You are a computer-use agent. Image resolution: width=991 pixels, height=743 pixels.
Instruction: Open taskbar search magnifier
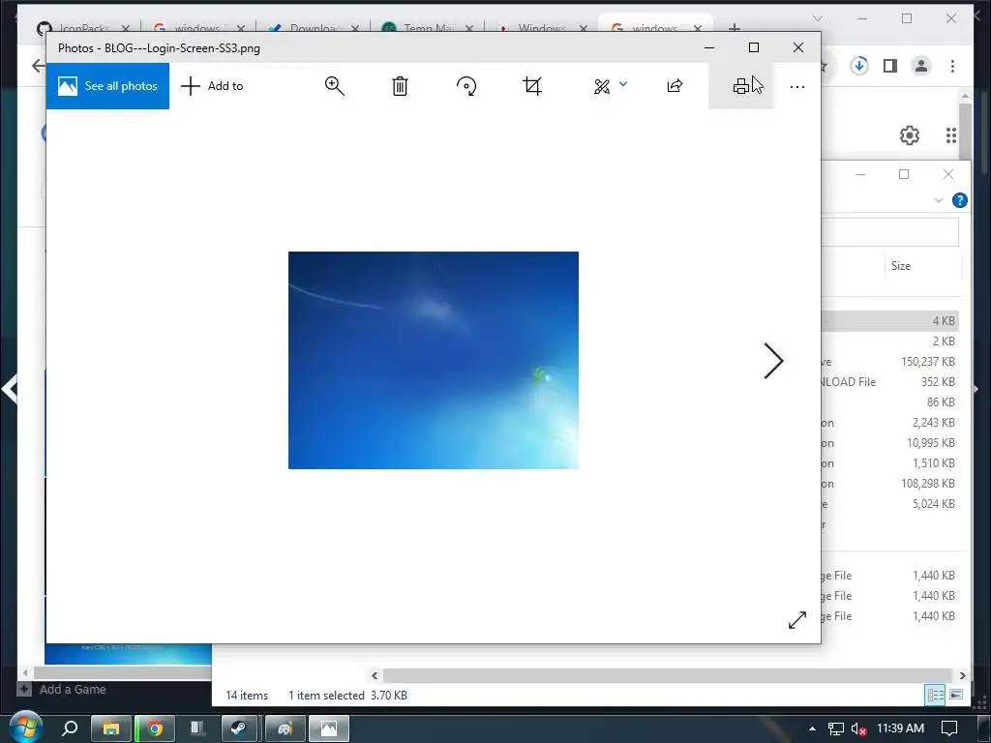point(70,728)
